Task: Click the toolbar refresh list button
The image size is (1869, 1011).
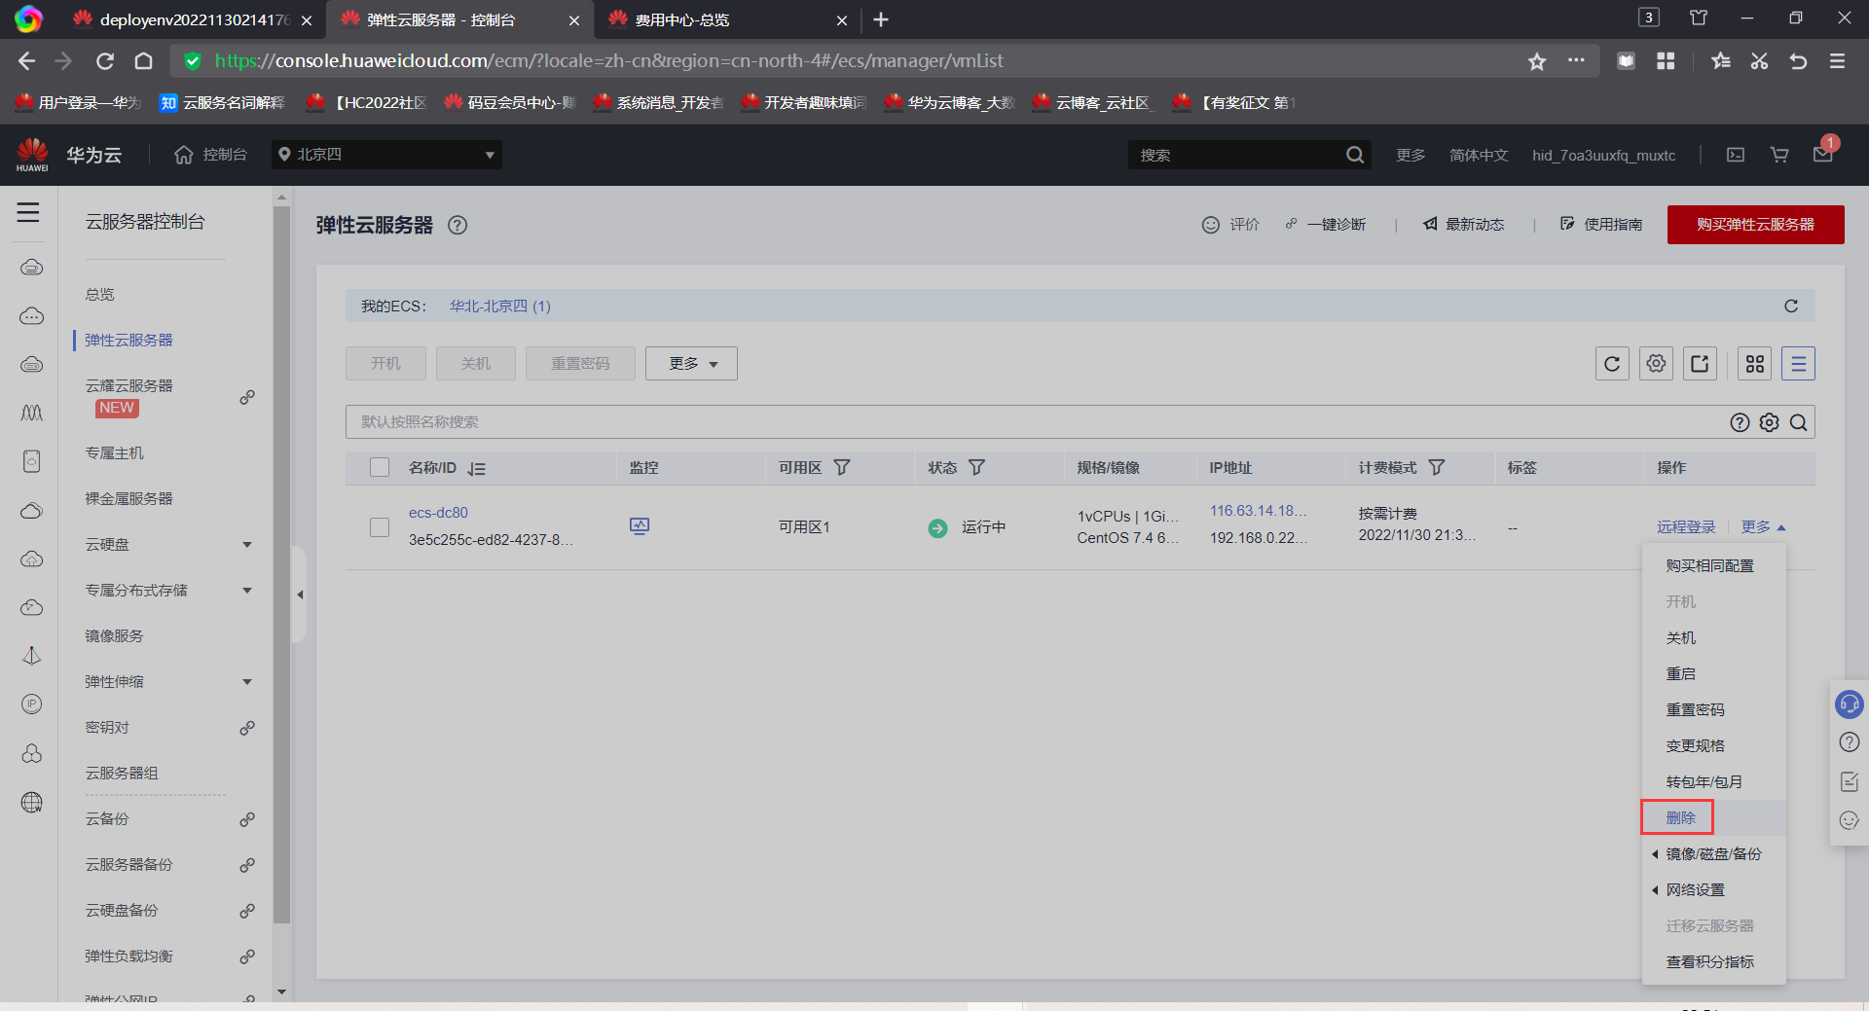Action: coord(1612,364)
